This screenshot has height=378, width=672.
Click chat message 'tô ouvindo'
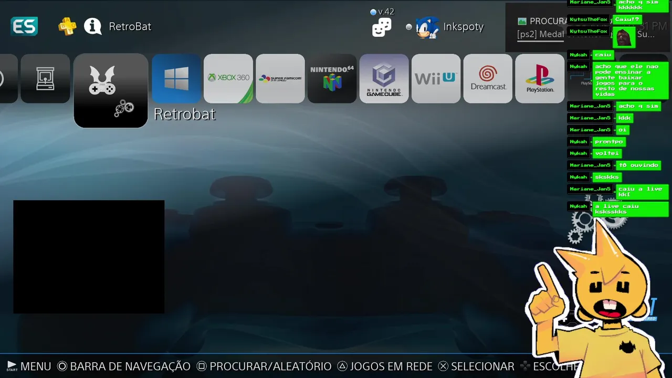click(638, 165)
